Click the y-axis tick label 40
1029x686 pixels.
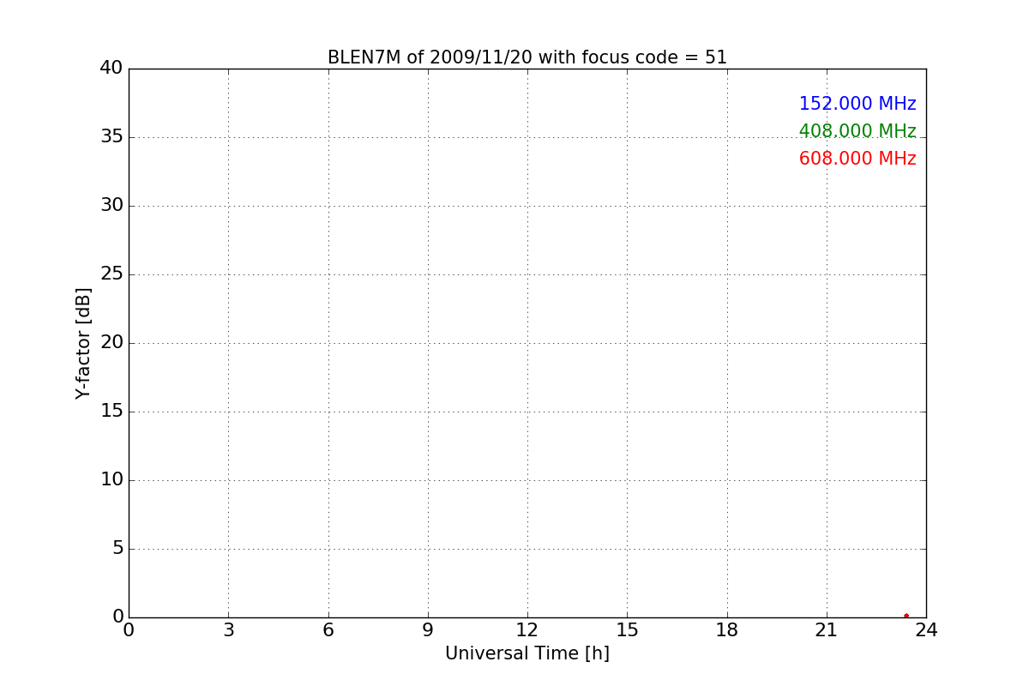click(x=111, y=68)
